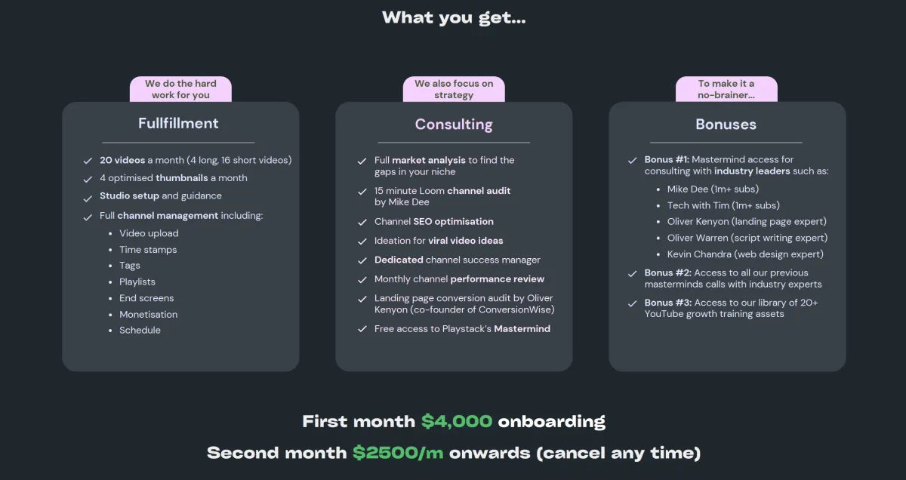The image size is (906, 480).
Task: Select the Consulting card heading
Action: 454,125
